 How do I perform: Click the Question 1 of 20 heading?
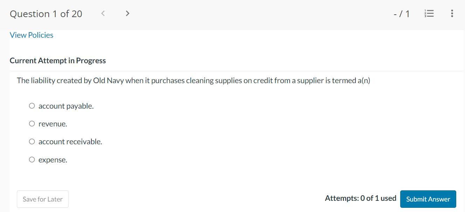(46, 14)
